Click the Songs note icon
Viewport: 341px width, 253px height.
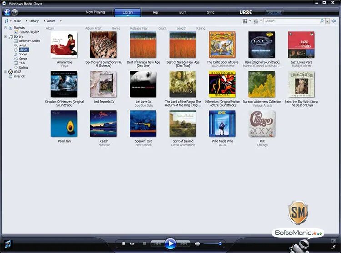[15, 54]
